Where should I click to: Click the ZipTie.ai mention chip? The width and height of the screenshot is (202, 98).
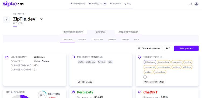pos(101,62)
